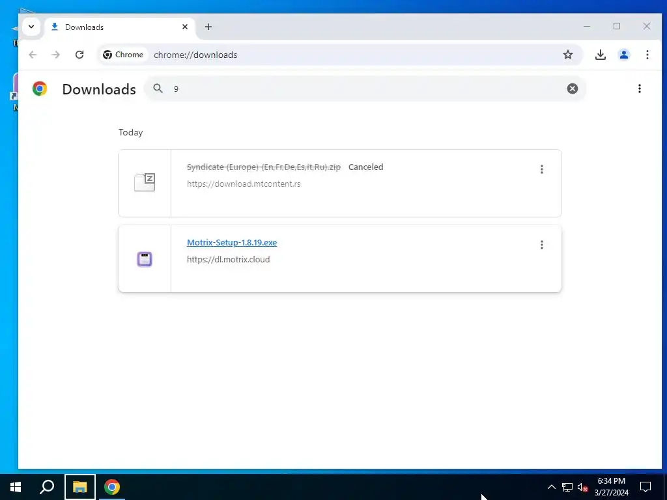
Task: Open the muted volume tray icon
Action: [582, 487]
